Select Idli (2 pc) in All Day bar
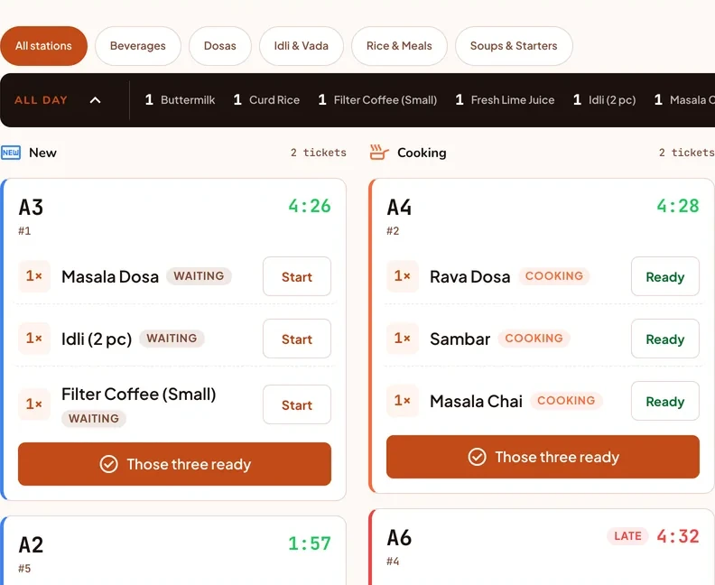The width and height of the screenshot is (715, 585). 604,100
